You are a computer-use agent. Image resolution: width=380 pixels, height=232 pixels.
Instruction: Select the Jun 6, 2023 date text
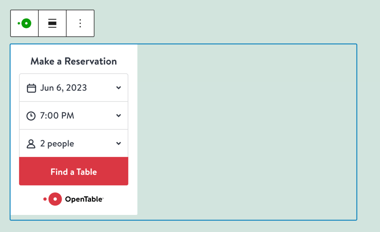64,88
